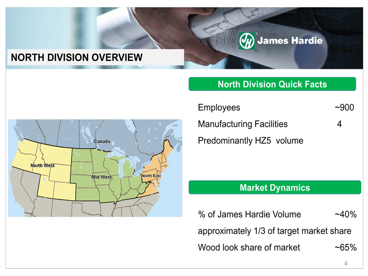
Task: Select the North West map label
Action: pyautogui.click(x=43, y=166)
